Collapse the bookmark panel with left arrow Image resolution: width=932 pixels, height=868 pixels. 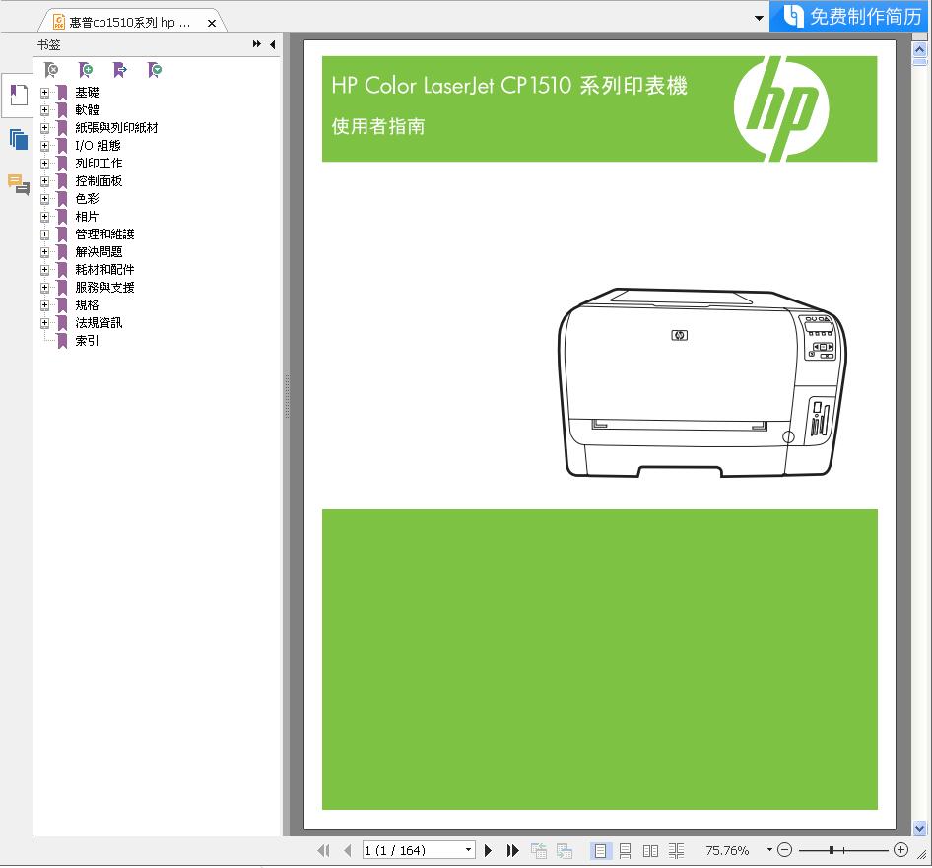tap(272, 44)
